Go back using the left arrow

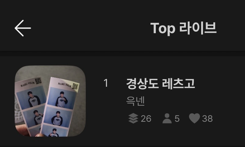click(x=23, y=28)
